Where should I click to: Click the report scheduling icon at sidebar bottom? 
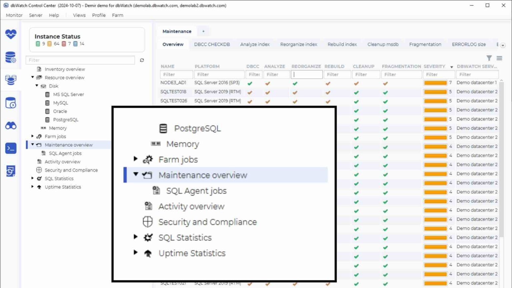click(x=10, y=171)
